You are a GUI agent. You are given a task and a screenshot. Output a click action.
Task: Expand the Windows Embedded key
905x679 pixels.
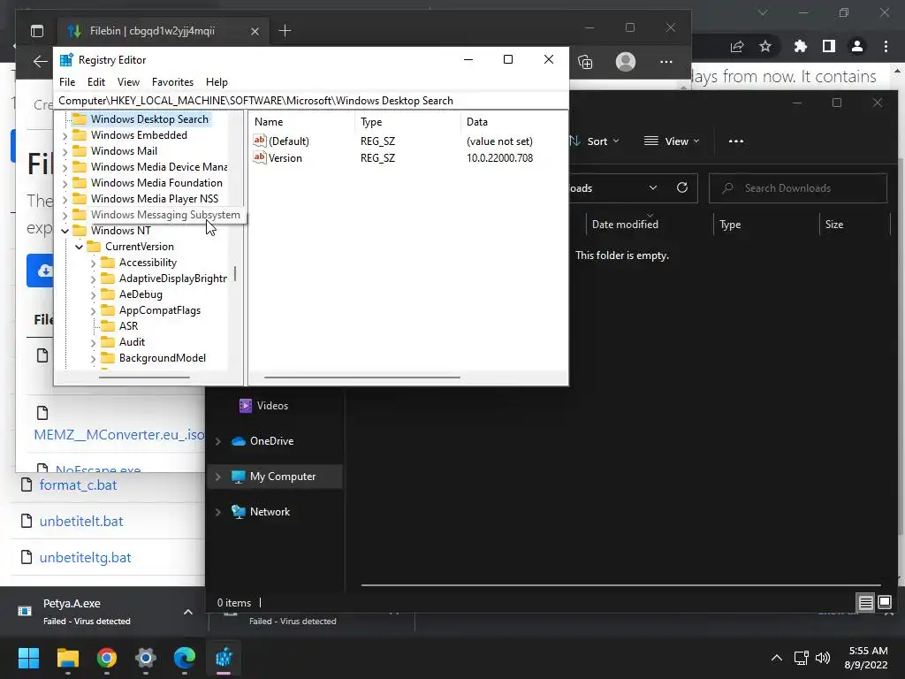click(x=65, y=135)
